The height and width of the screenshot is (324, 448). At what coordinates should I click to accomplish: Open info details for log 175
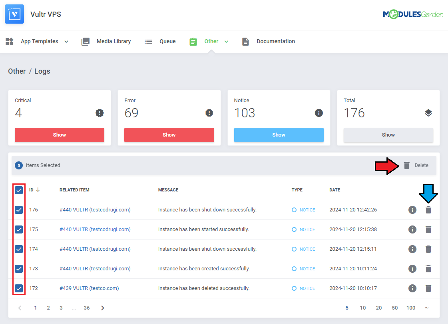(412, 229)
